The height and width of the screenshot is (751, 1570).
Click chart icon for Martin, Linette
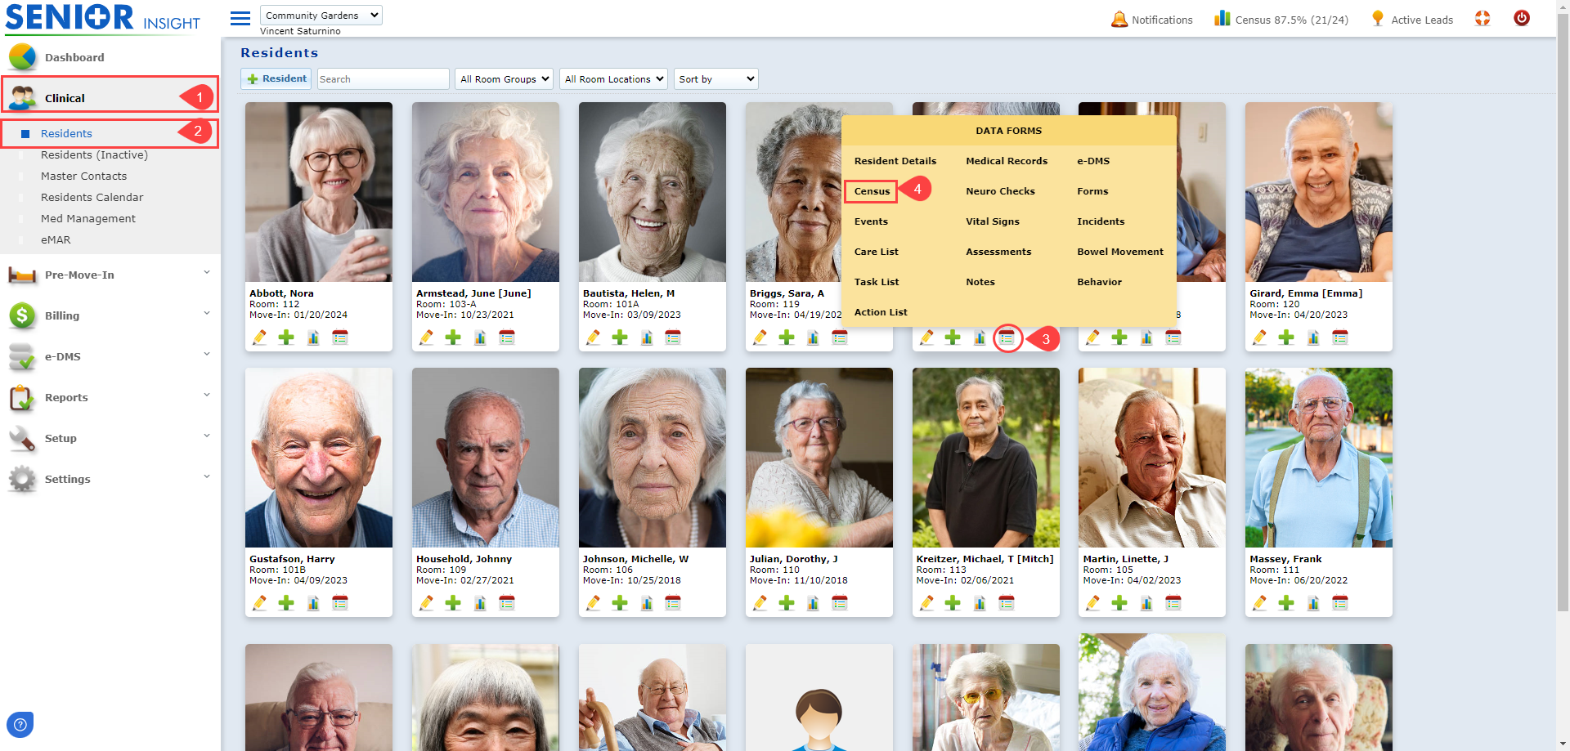[1146, 603]
